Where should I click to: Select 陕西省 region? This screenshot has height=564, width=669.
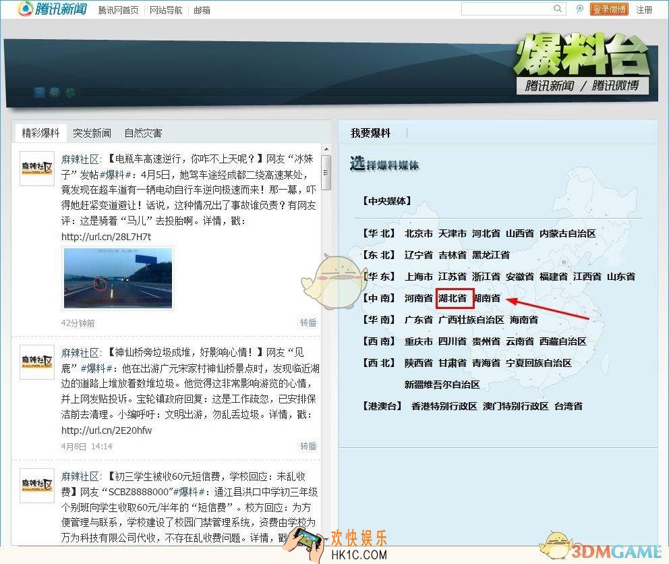tap(419, 363)
